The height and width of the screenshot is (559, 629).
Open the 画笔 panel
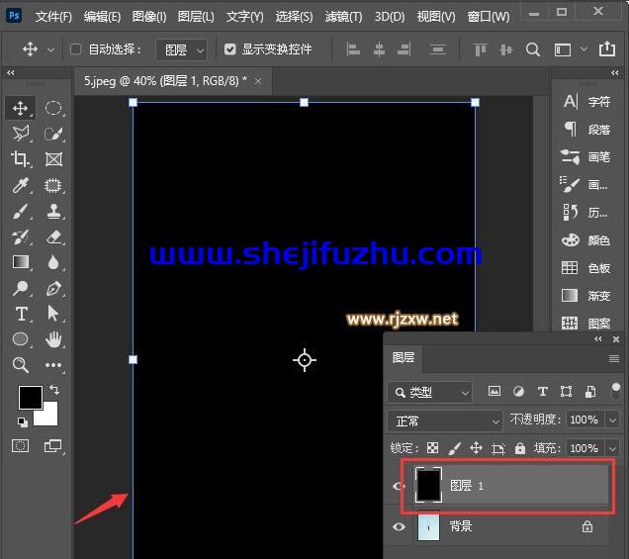[x=585, y=157]
